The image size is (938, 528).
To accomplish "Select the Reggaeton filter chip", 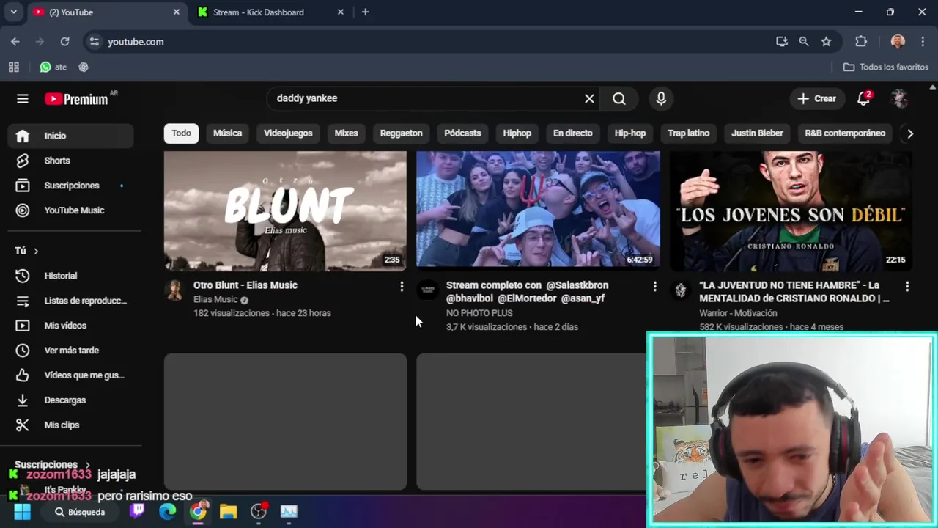I will pyautogui.click(x=401, y=133).
